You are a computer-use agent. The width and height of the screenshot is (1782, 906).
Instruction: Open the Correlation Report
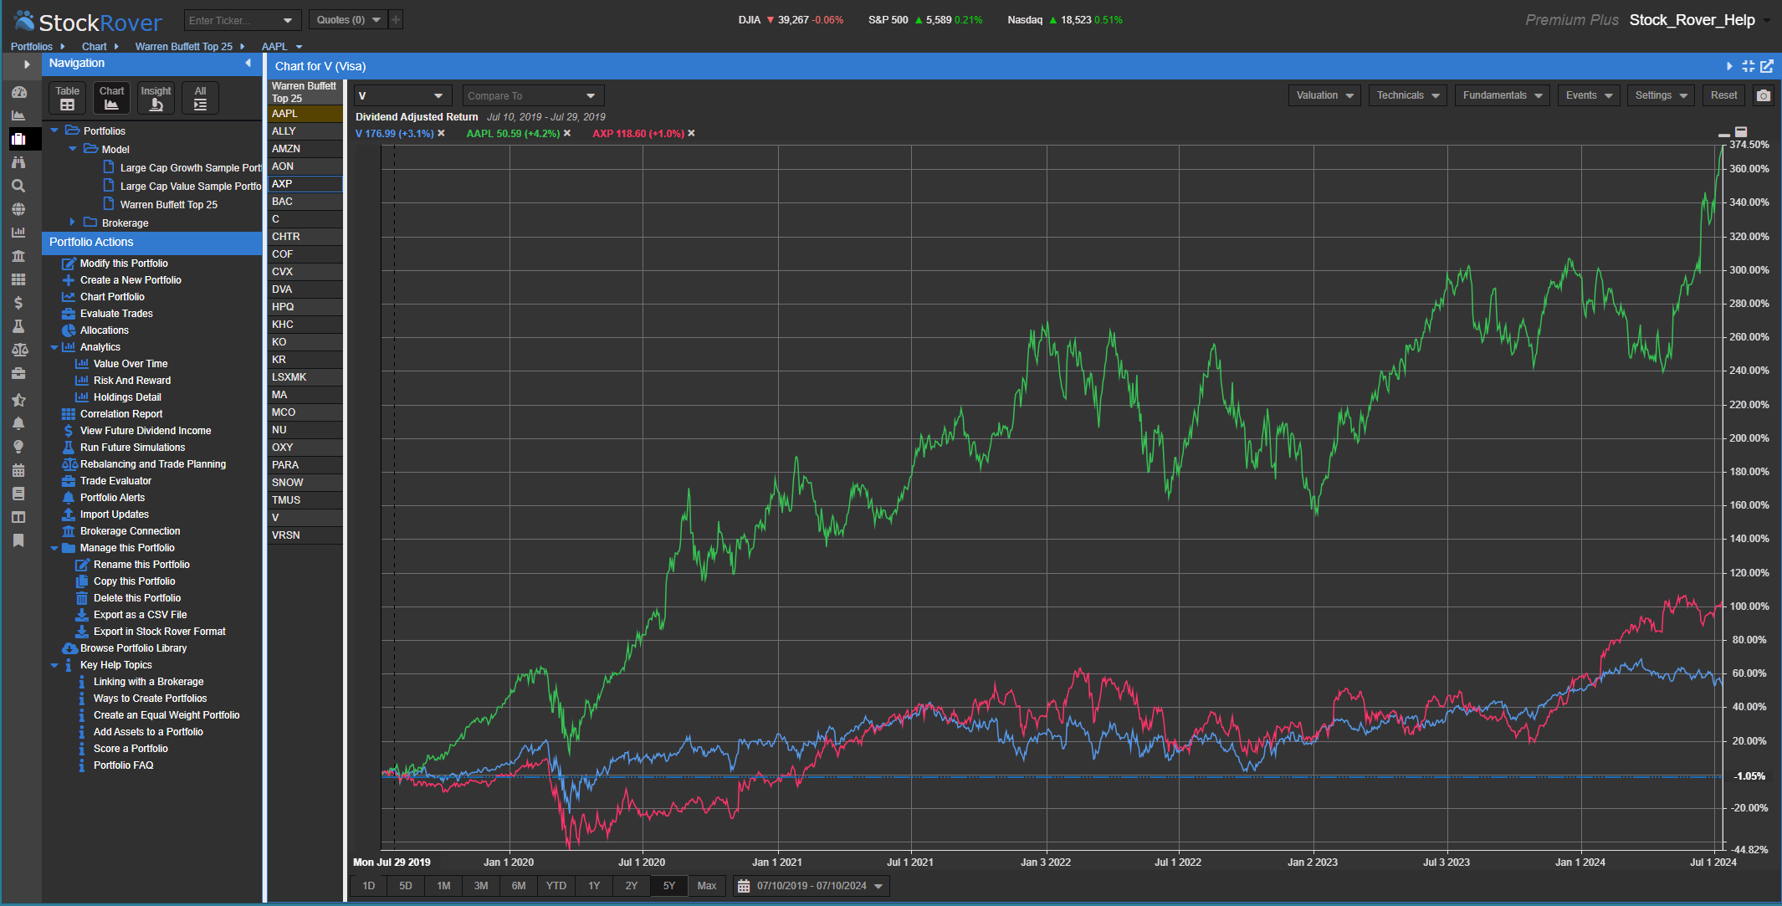coord(121,414)
